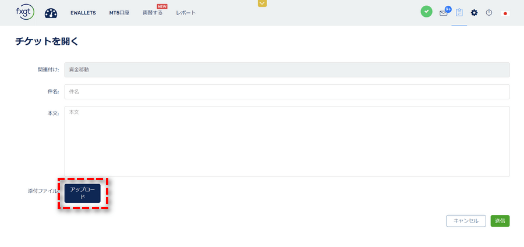
Task: Click the 9+ notification badge
Action: [x=448, y=10]
